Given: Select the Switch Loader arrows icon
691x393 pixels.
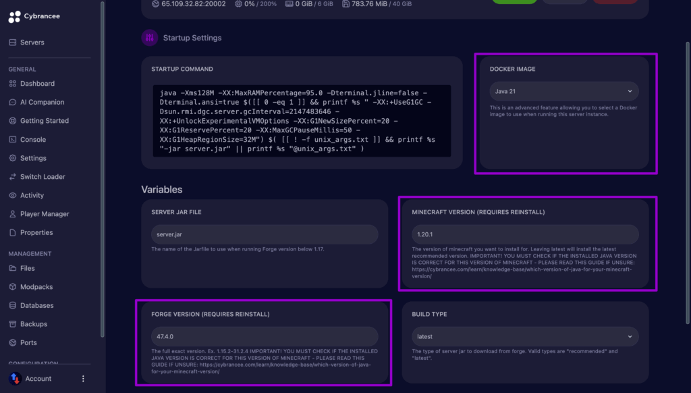Looking at the screenshot, I should 13,177.
